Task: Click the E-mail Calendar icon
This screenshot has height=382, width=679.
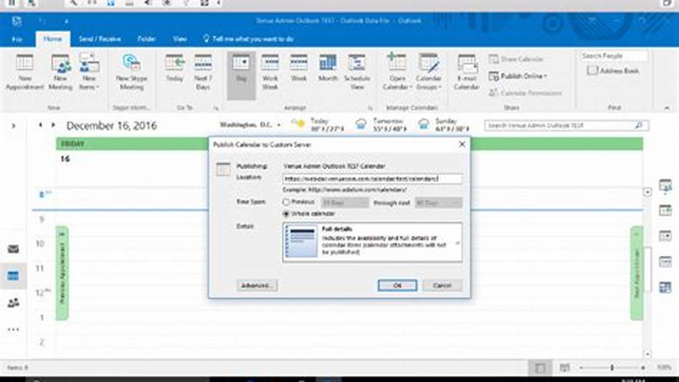Action: click(466, 72)
